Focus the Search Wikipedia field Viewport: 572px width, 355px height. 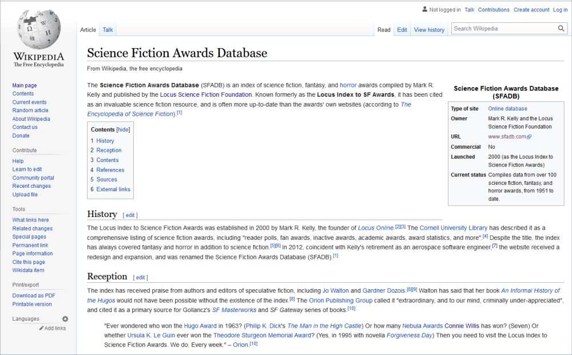coord(505,29)
